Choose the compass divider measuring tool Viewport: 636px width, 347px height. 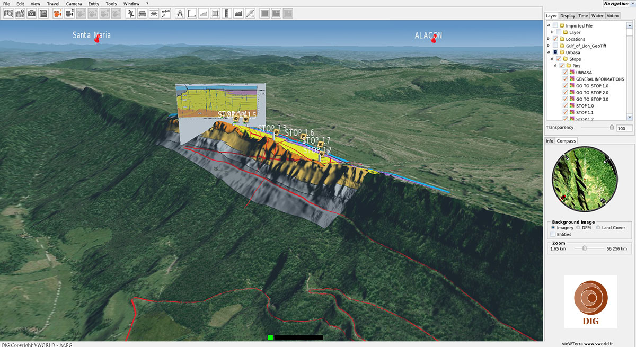[180, 13]
